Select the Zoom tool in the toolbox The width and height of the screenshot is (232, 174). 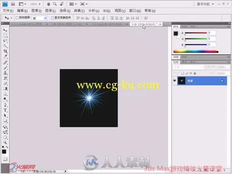[x=5, y=142]
